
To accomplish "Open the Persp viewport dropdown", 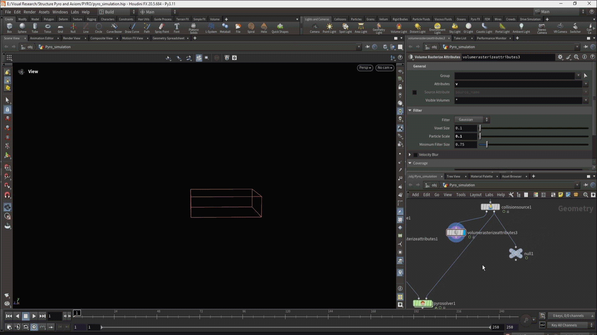I will point(365,68).
